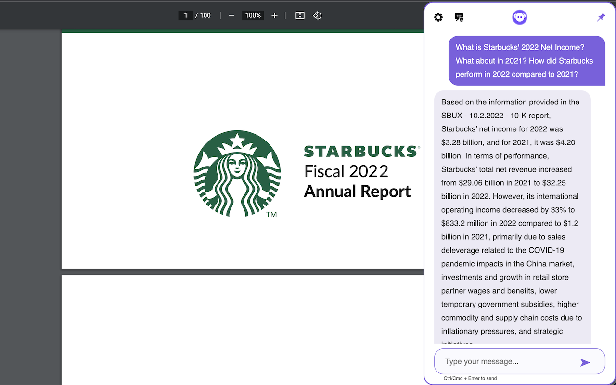This screenshot has height=385, width=616.
Task: Click the 'Ctrl/Cmd + Enter to send' hint
Action: pos(470,378)
